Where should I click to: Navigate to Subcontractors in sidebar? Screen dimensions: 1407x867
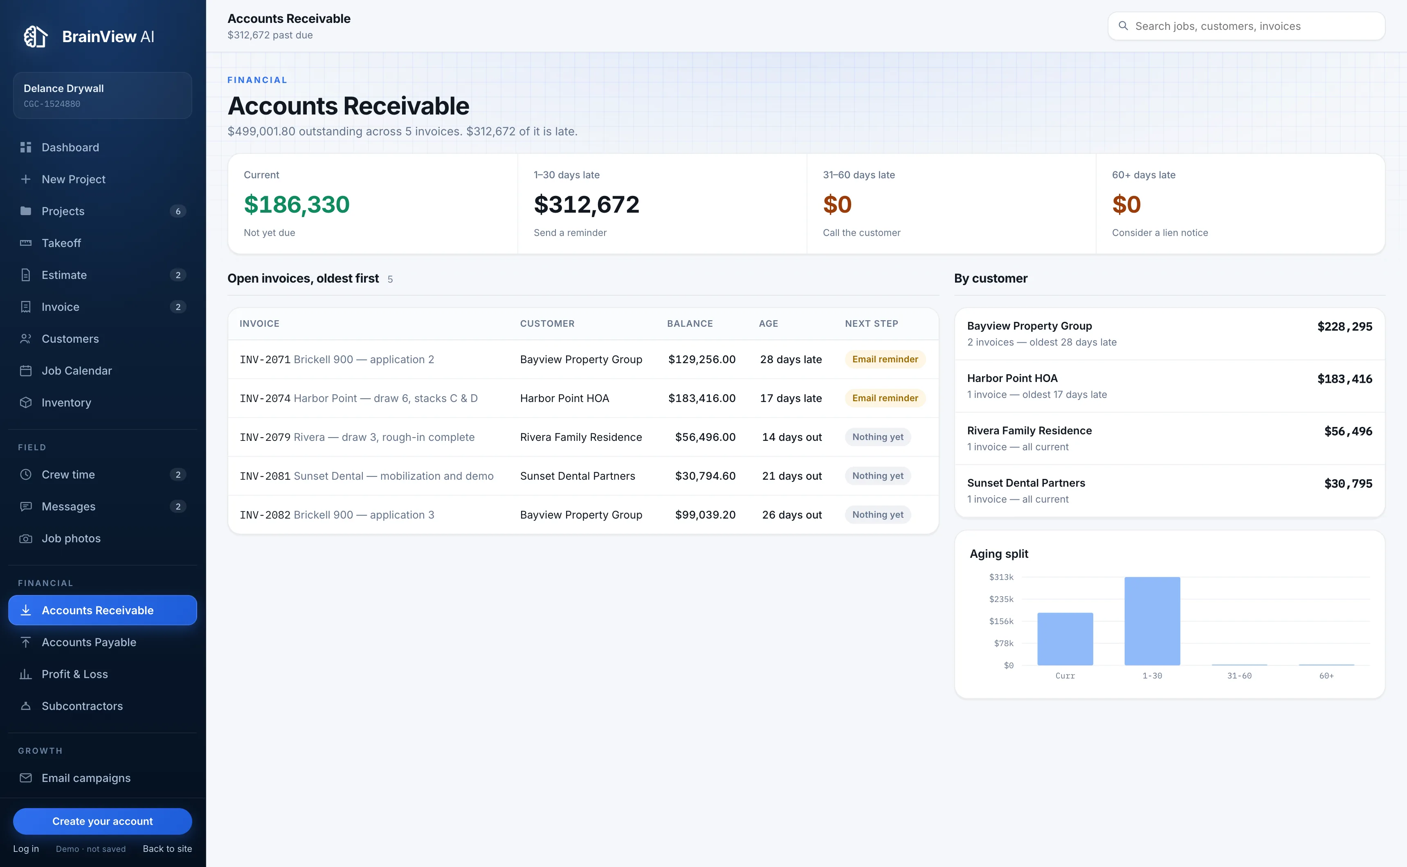(x=103, y=706)
